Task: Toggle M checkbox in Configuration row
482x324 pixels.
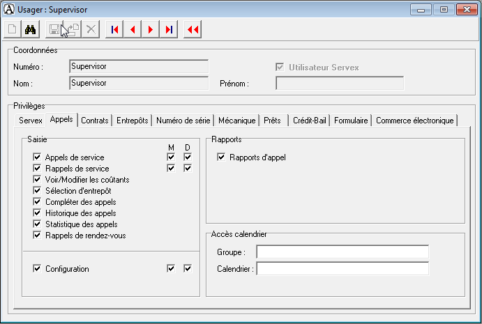Action: click(171, 268)
